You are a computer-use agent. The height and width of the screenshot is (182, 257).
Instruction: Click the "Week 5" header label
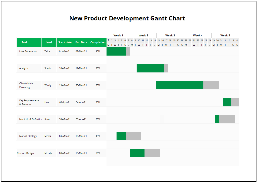(x=225, y=35)
